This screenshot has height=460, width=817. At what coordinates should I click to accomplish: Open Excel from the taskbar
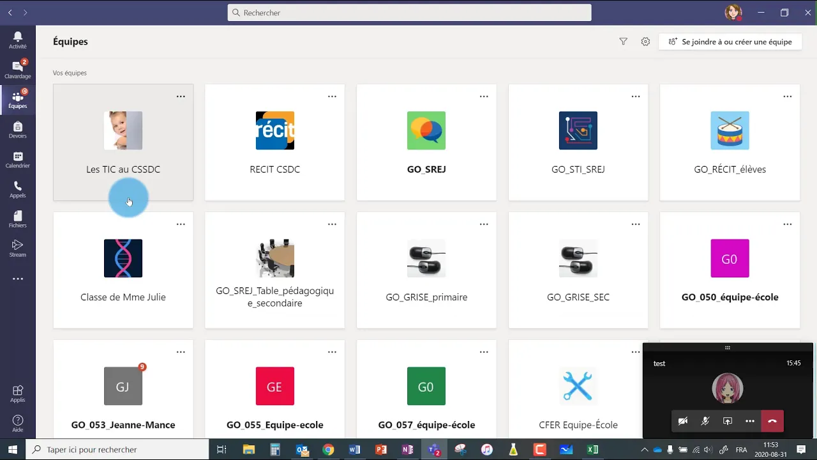(592, 450)
